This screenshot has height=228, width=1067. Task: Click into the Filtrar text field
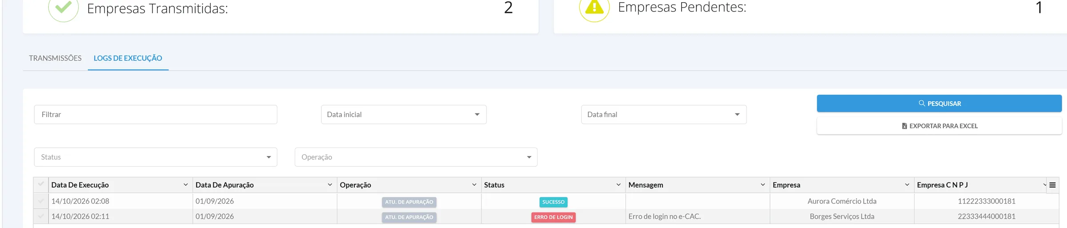click(156, 114)
